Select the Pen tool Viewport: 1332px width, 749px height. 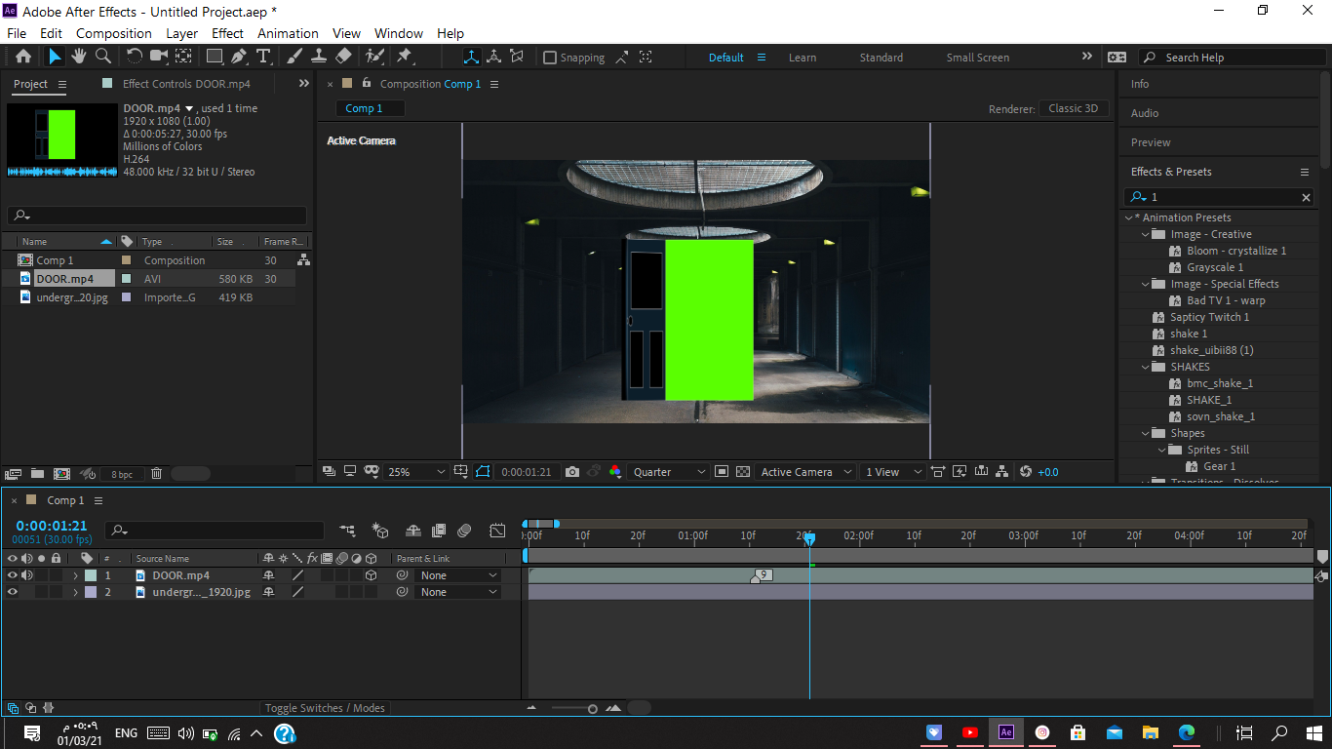point(239,57)
